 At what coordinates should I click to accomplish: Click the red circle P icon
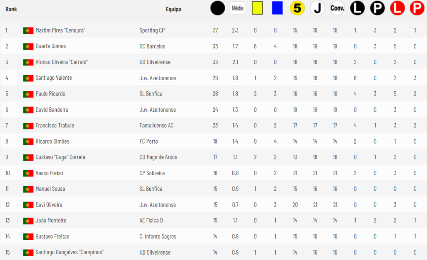point(417,8)
